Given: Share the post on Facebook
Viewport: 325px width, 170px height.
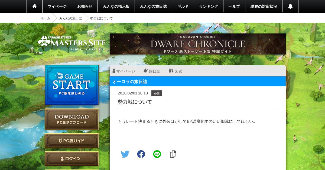Looking at the screenshot, I should tap(141, 154).
